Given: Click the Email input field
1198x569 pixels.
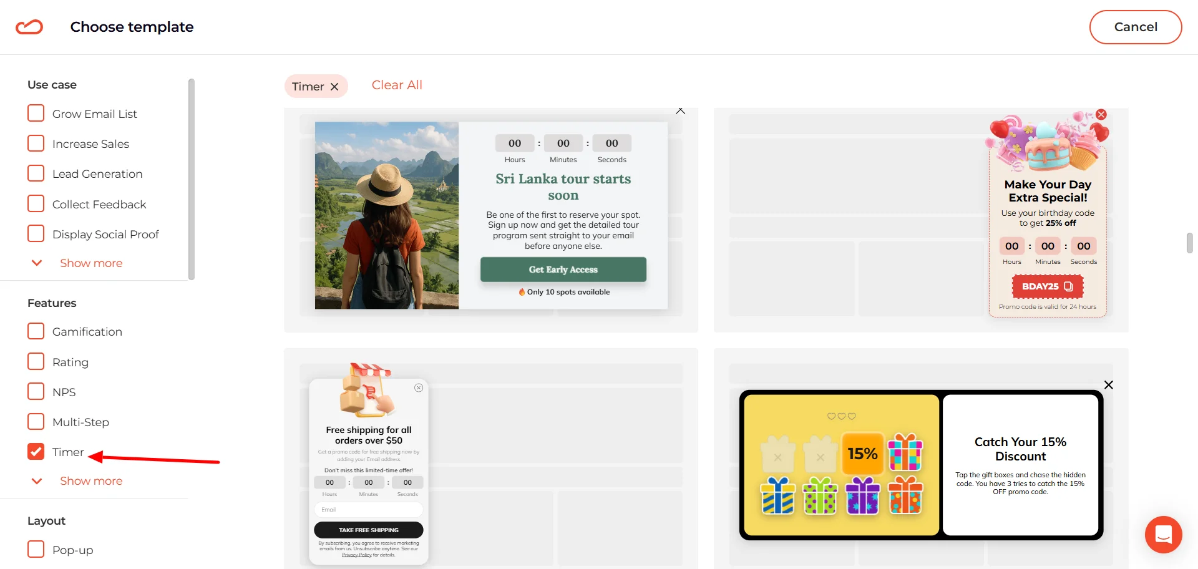Looking at the screenshot, I should tap(368, 509).
